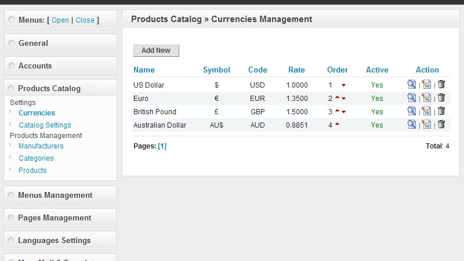Move US Dollar down in order
This screenshot has height=261, width=464.
tap(343, 85)
